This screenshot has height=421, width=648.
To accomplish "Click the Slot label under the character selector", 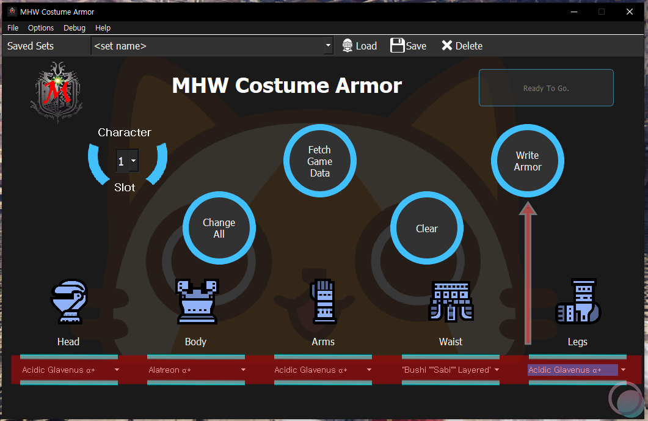I will pyautogui.click(x=125, y=188).
